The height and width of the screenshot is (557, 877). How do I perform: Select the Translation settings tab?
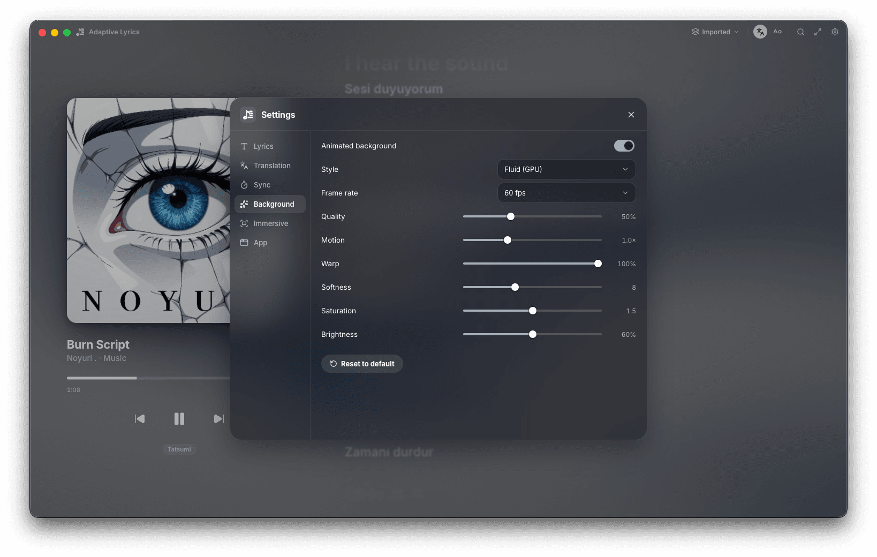pos(270,165)
